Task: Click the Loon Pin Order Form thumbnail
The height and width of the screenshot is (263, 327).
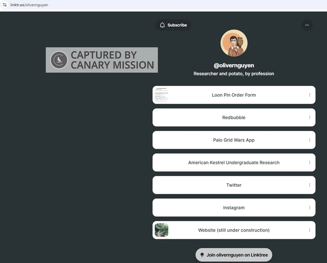Action: [161, 95]
